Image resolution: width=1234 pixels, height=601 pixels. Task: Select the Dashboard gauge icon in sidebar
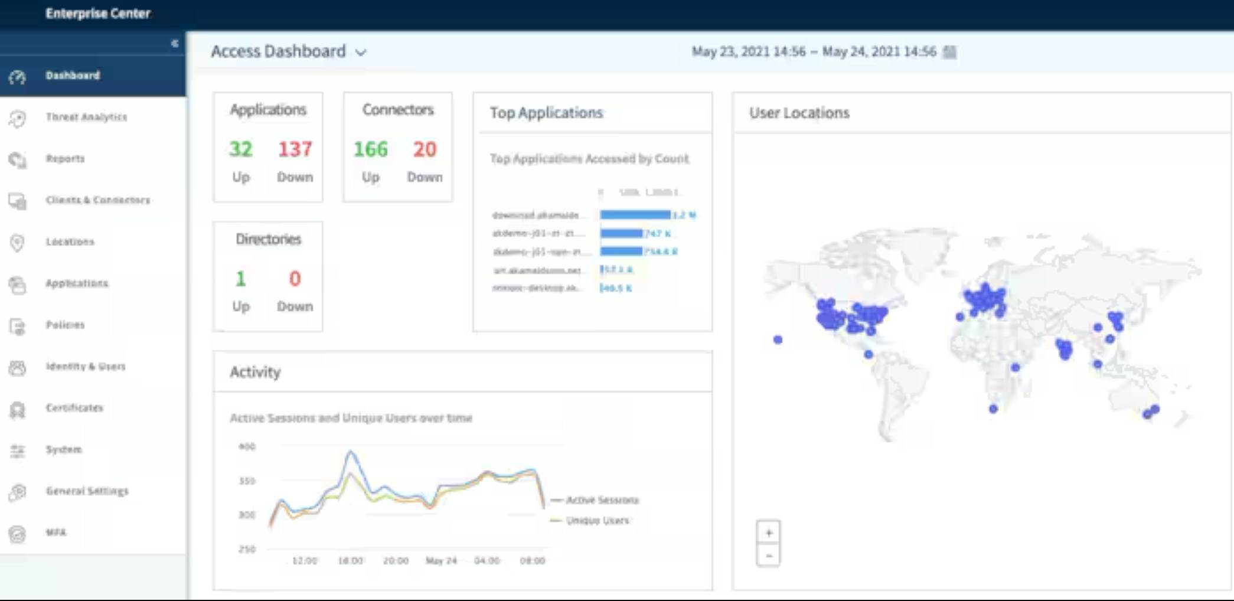17,76
